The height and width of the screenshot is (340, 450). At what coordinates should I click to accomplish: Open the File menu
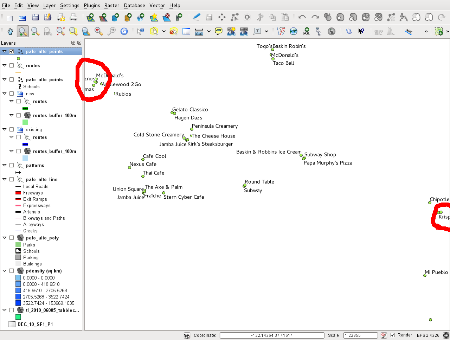click(6, 5)
